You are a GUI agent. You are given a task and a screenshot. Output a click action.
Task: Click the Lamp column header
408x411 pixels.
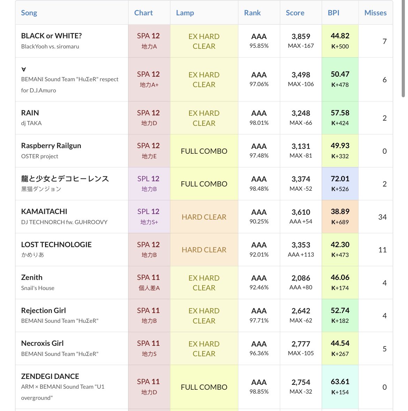185,13
